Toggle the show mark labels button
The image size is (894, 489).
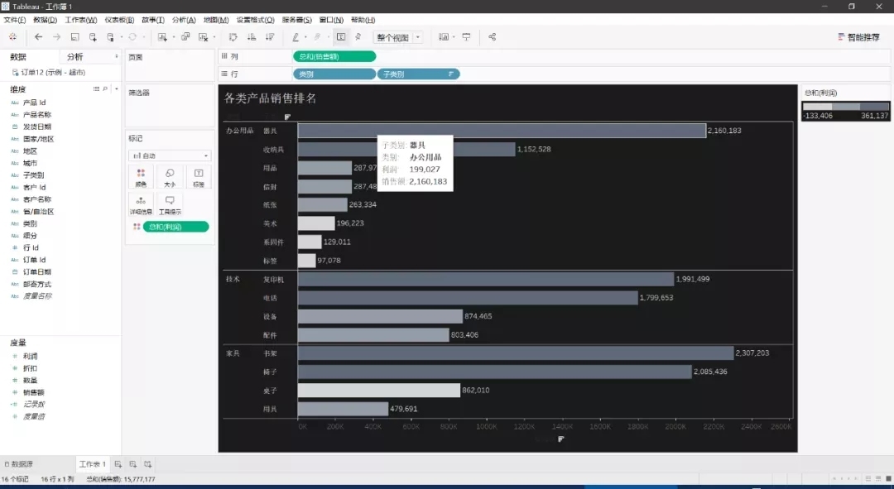pos(341,37)
